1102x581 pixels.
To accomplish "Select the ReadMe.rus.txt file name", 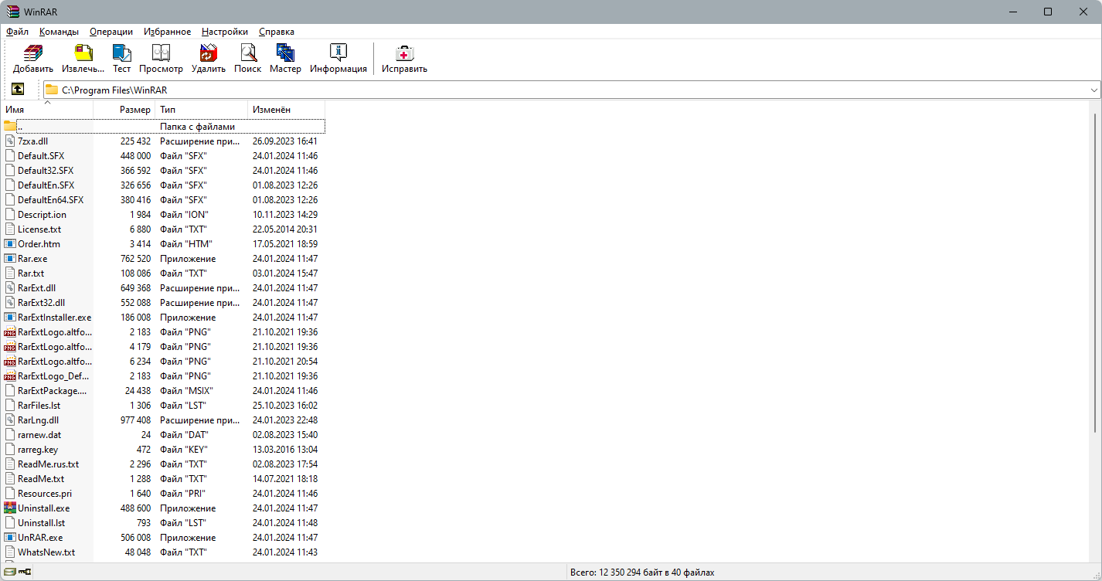I will pos(49,464).
